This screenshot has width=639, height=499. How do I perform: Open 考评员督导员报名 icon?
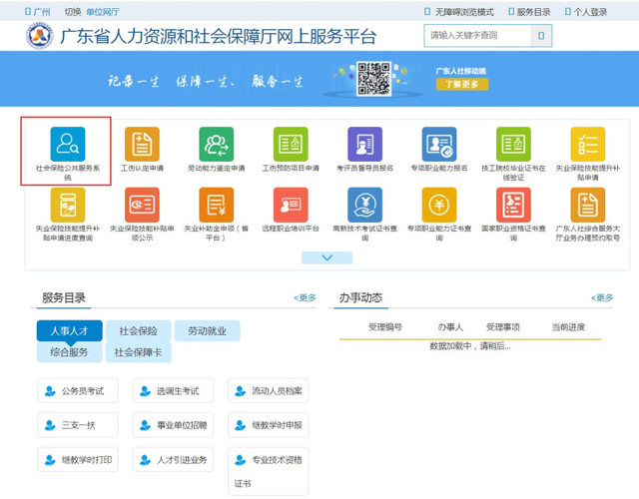pos(364,145)
